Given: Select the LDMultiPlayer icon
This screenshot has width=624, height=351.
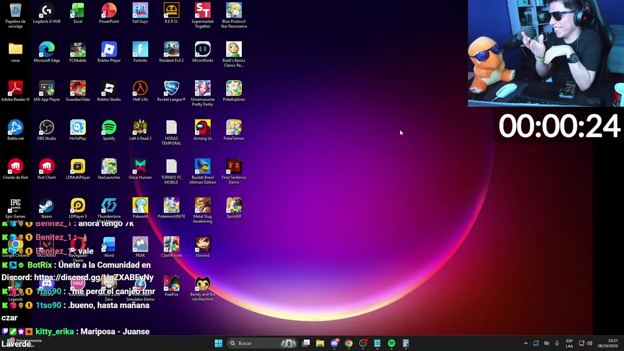Looking at the screenshot, I should (78, 170).
